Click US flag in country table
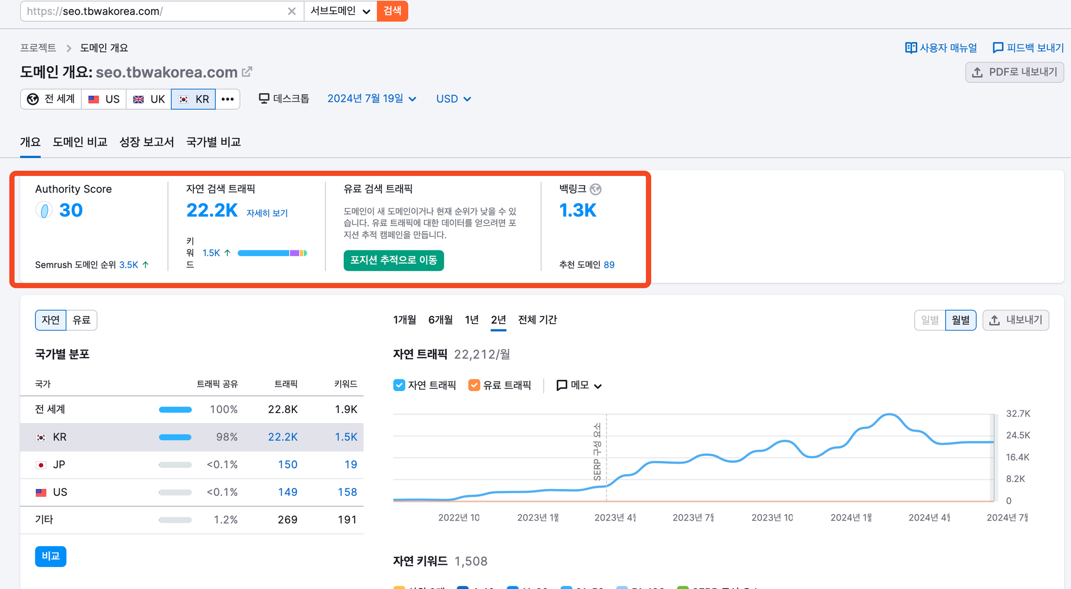 click(41, 492)
